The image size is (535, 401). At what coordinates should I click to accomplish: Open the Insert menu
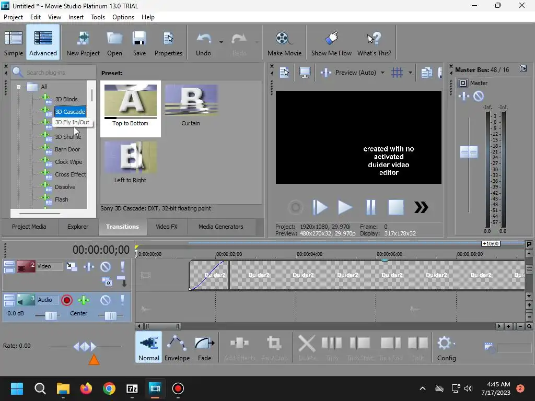pyautogui.click(x=76, y=17)
